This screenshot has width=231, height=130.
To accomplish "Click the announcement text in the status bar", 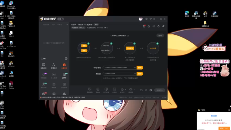I will click(x=64, y=97).
